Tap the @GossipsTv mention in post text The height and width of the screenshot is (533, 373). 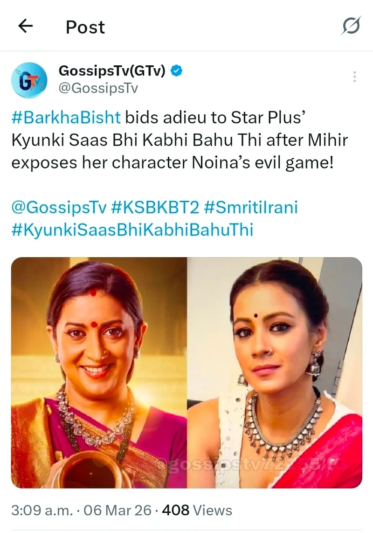point(59,207)
